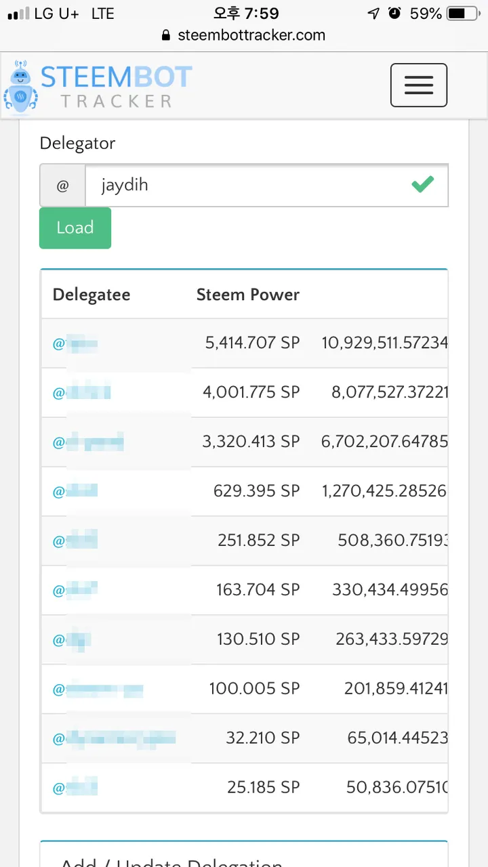
Task: Click the Steem Power column header
Action: (248, 295)
